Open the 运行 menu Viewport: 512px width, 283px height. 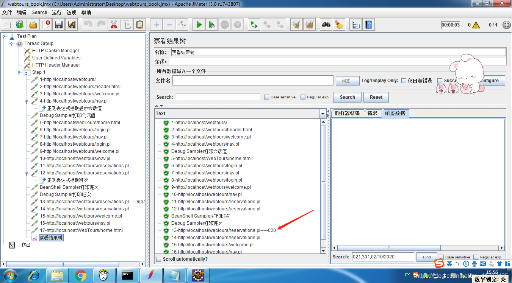coord(56,12)
